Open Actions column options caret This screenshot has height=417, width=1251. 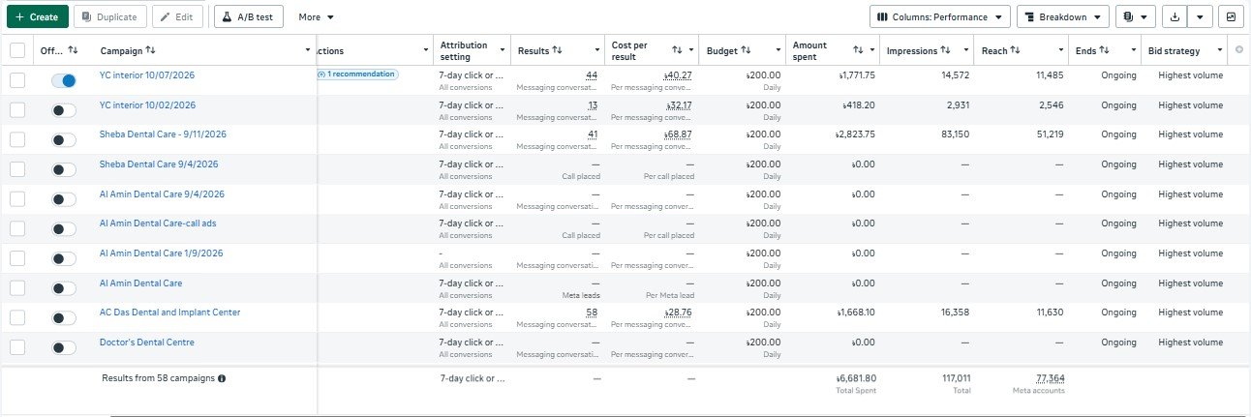pos(427,50)
